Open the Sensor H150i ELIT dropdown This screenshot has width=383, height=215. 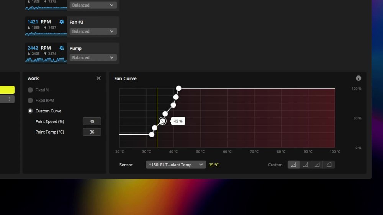[176, 165]
